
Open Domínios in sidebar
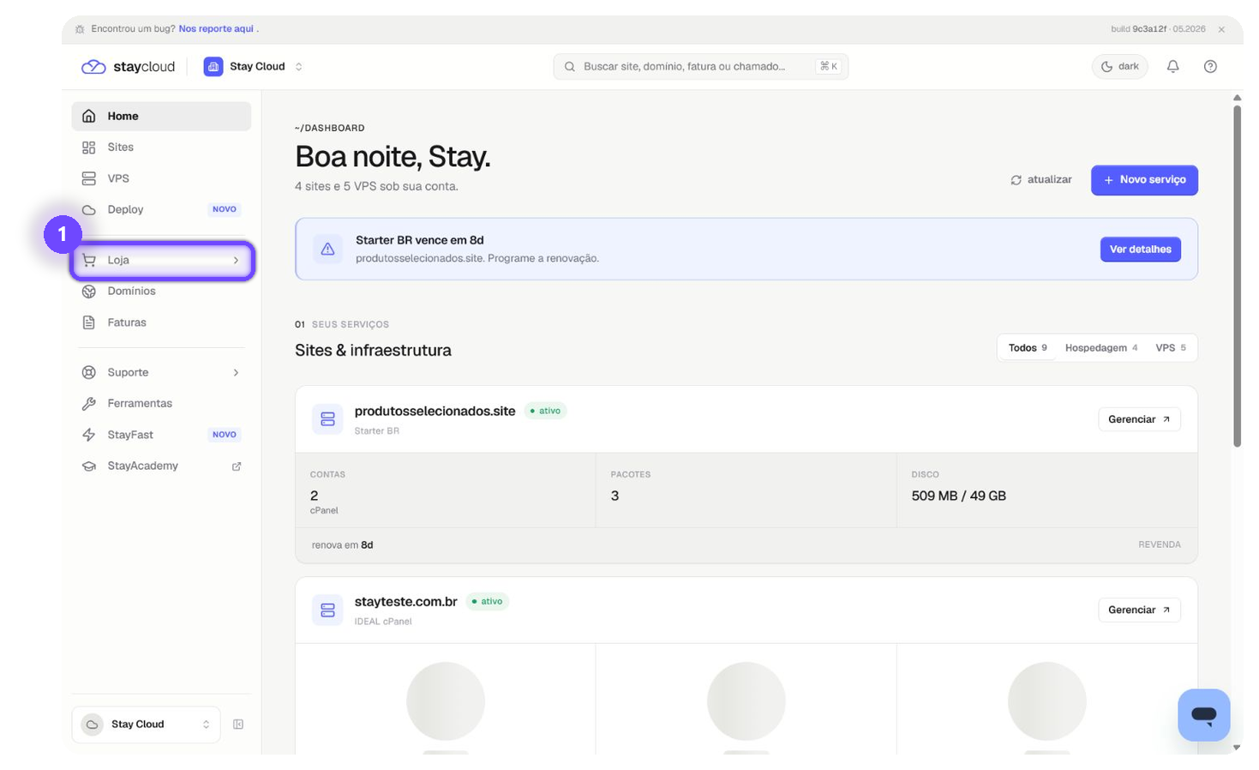point(161,292)
